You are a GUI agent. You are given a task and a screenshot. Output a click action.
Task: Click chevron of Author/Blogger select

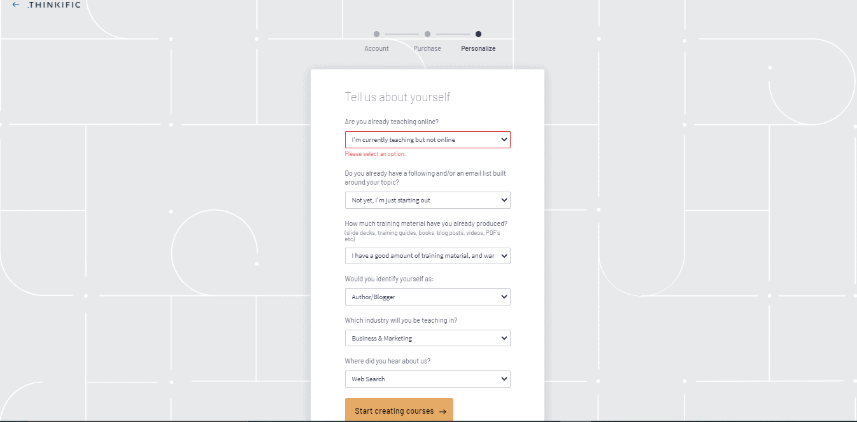click(504, 297)
